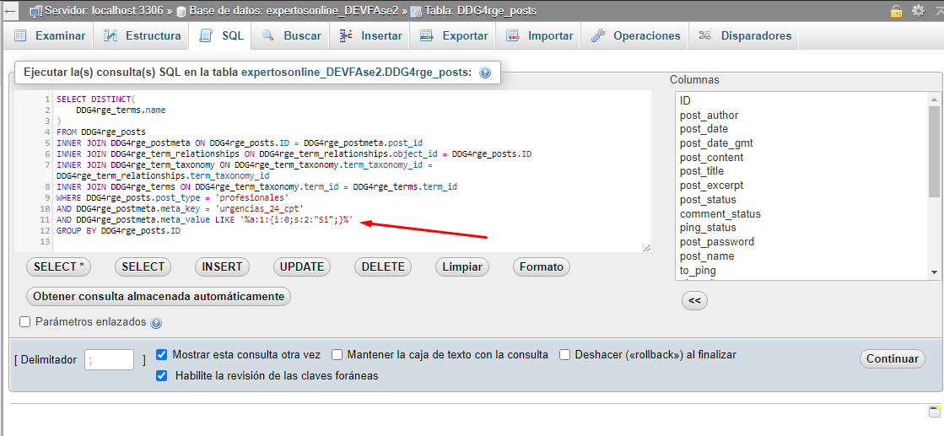Toggle Habilite la revisión de las claves foráneas

[x=161, y=376]
